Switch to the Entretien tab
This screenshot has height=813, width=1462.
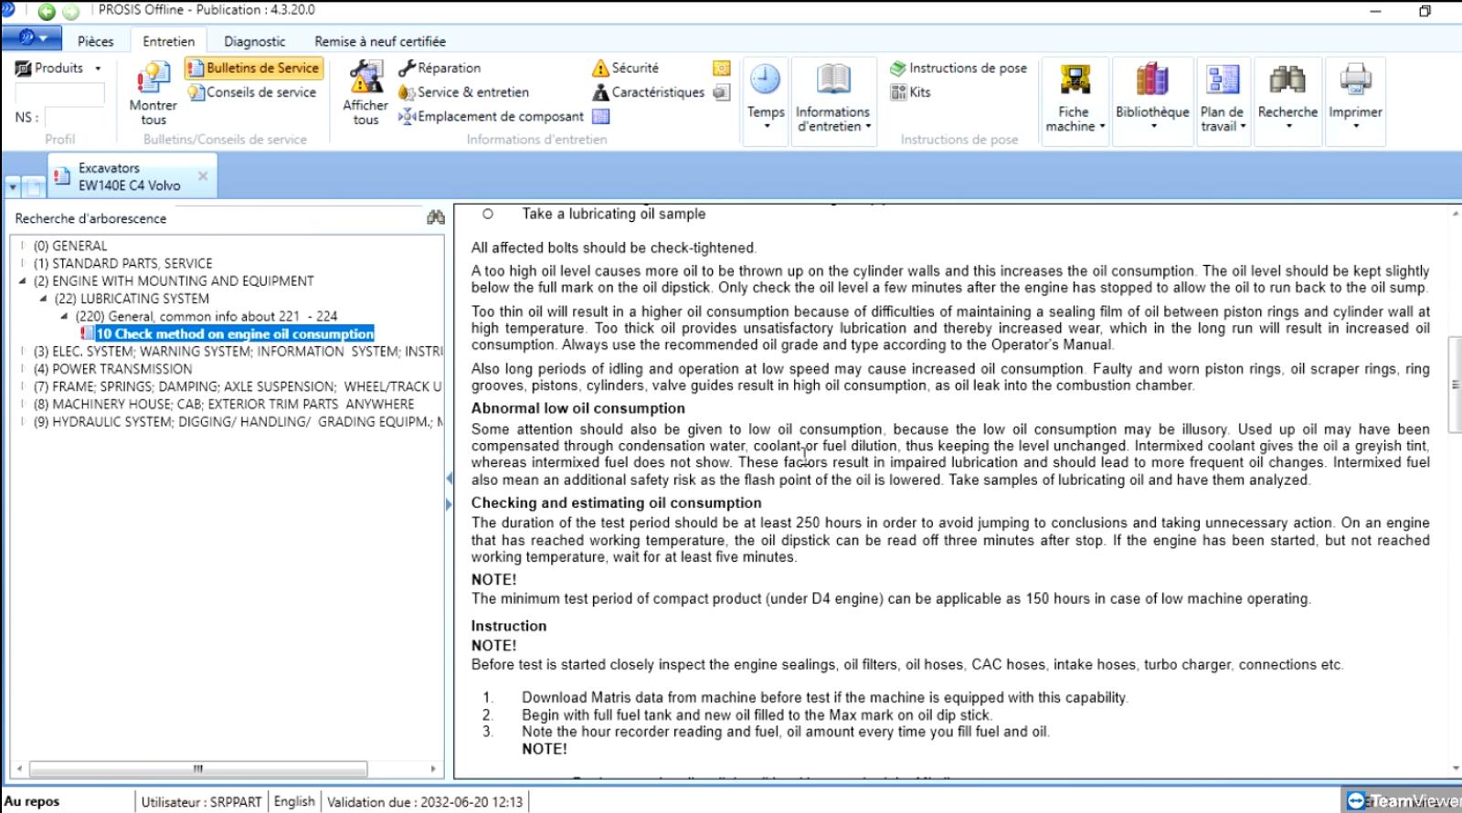[168, 41]
